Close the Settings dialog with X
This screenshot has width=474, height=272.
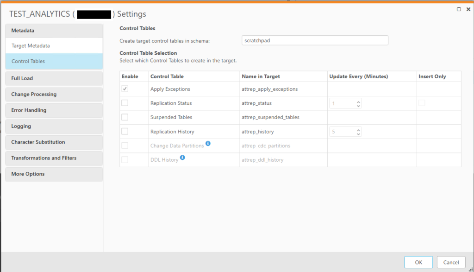tap(468, 9)
